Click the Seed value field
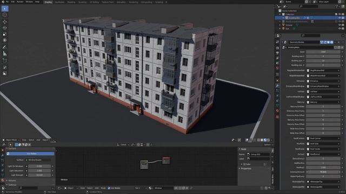This screenshot has width=346, height=194. click(x=323, y=52)
